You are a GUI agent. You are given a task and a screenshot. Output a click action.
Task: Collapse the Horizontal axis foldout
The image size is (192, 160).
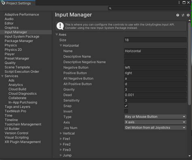[x=61, y=45]
